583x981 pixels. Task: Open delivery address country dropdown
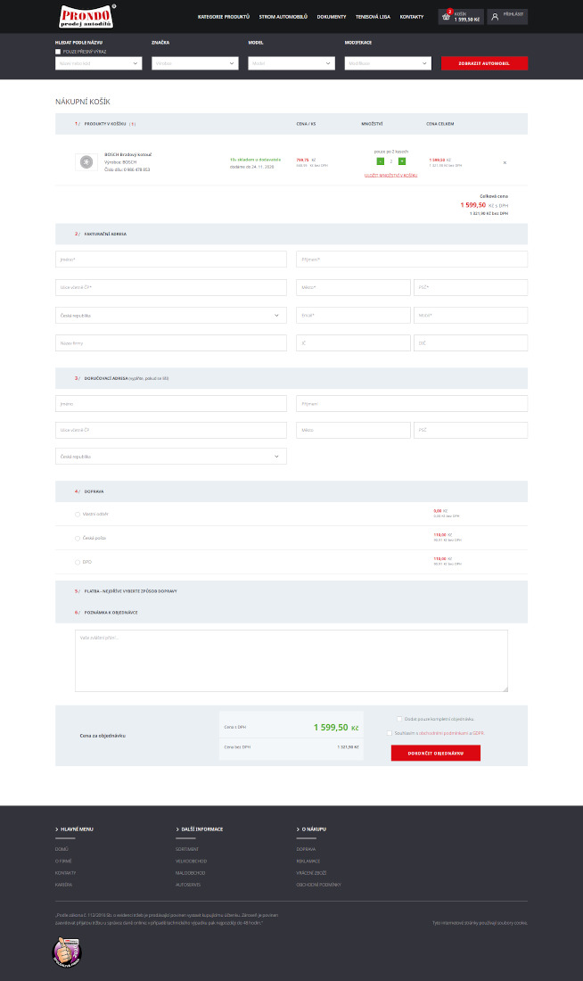click(x=171, y=456)
